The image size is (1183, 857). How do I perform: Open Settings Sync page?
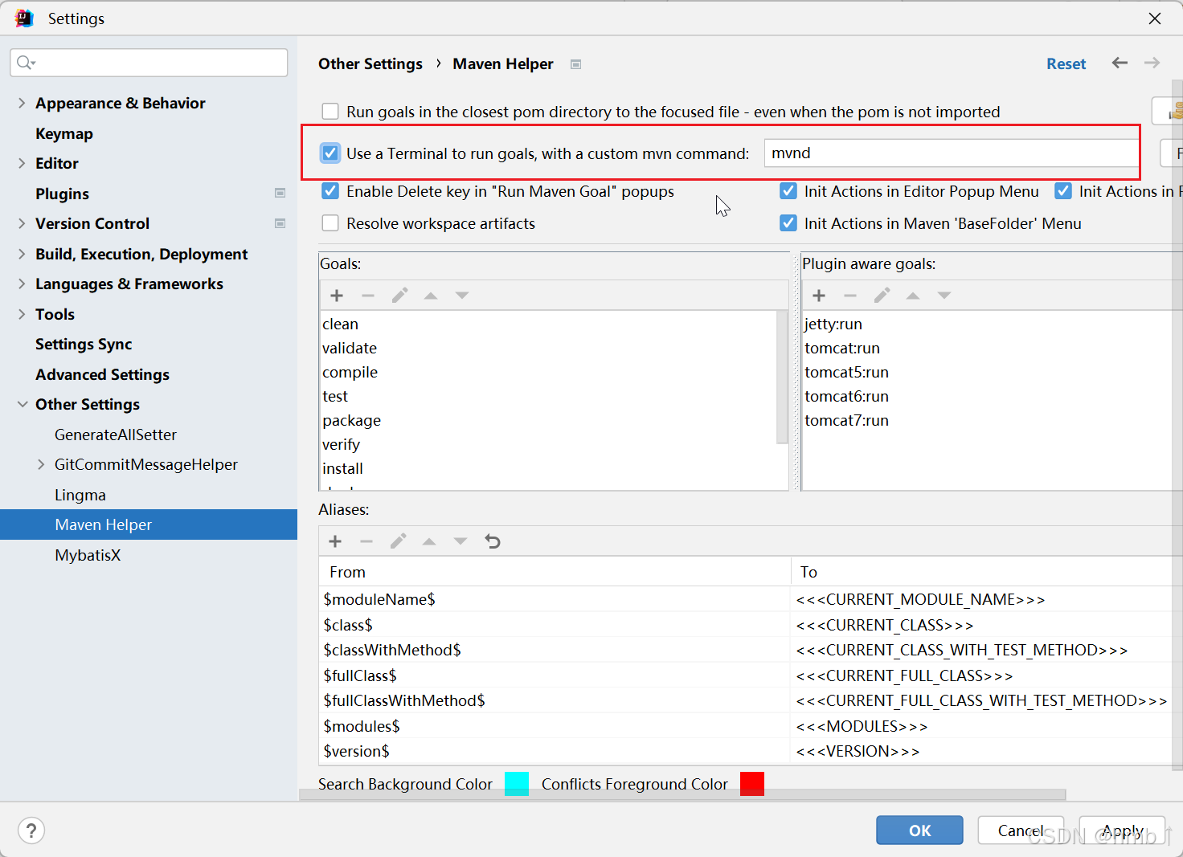click(84, 344)
